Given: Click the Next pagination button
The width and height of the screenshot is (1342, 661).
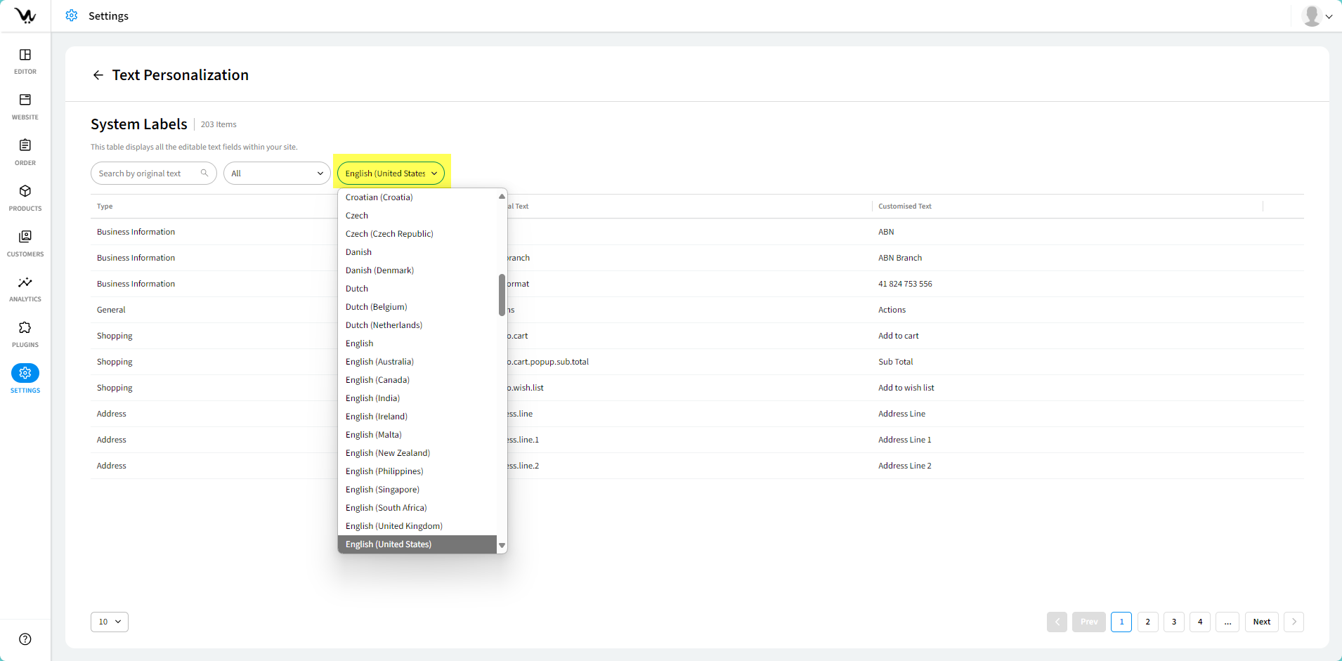Looking at the screenshot, I should pos(1261,622).
